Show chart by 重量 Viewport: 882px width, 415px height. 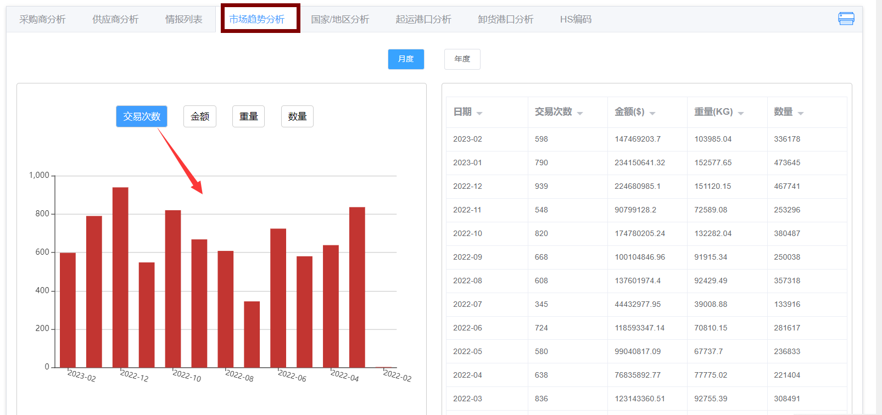click(248, 116)
